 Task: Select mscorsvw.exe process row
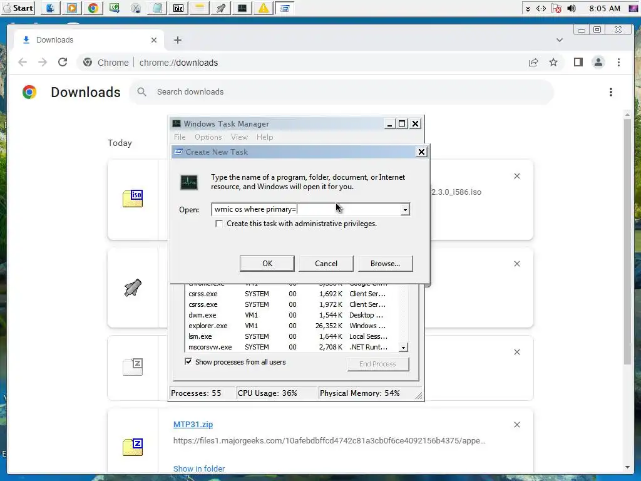[292, 347]
